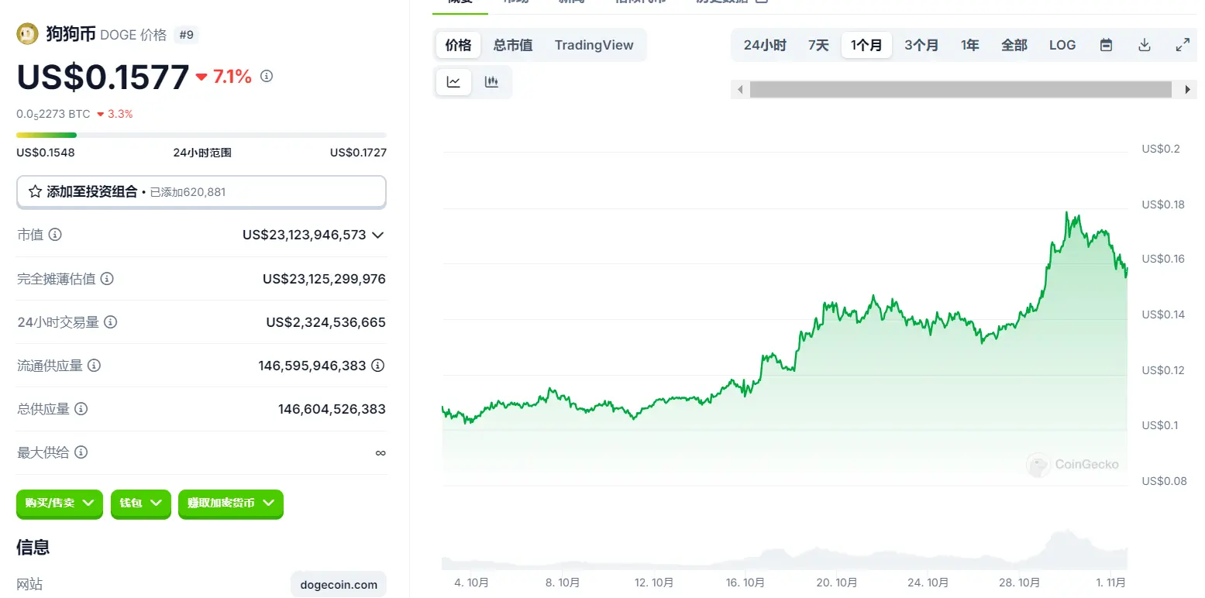1205x598 pixels.
Task: Click the download chart data icon
Action: pos(1144,45)
